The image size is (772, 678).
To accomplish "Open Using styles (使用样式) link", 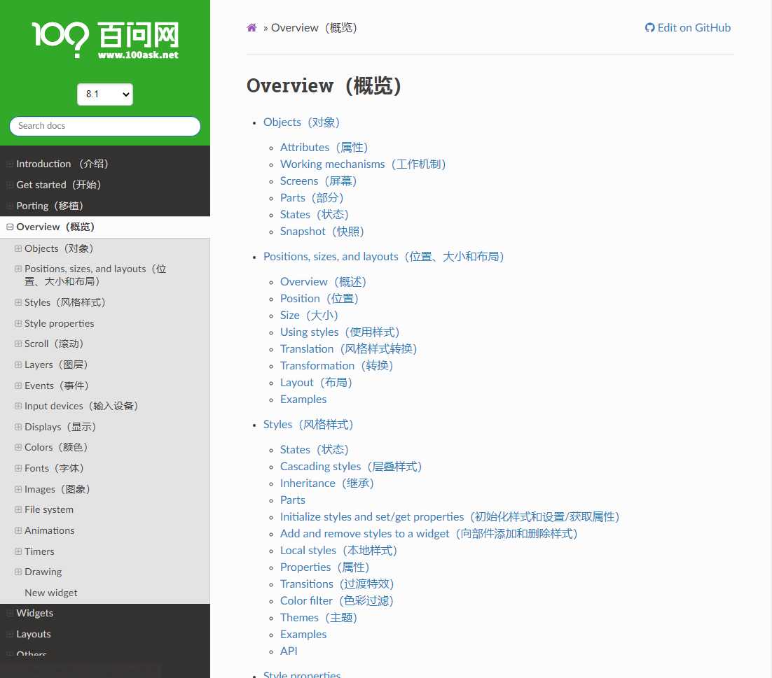I will tap(340, 332).
